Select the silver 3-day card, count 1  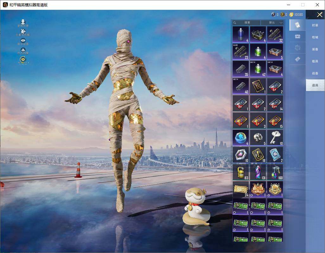point(241,103)
